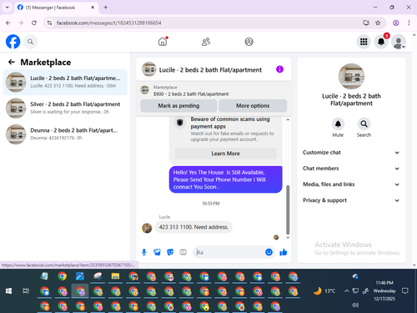The width and height of the screenshot is (417, 313).
Task: Open File Explorer from the taskbar
Action: 115,276
